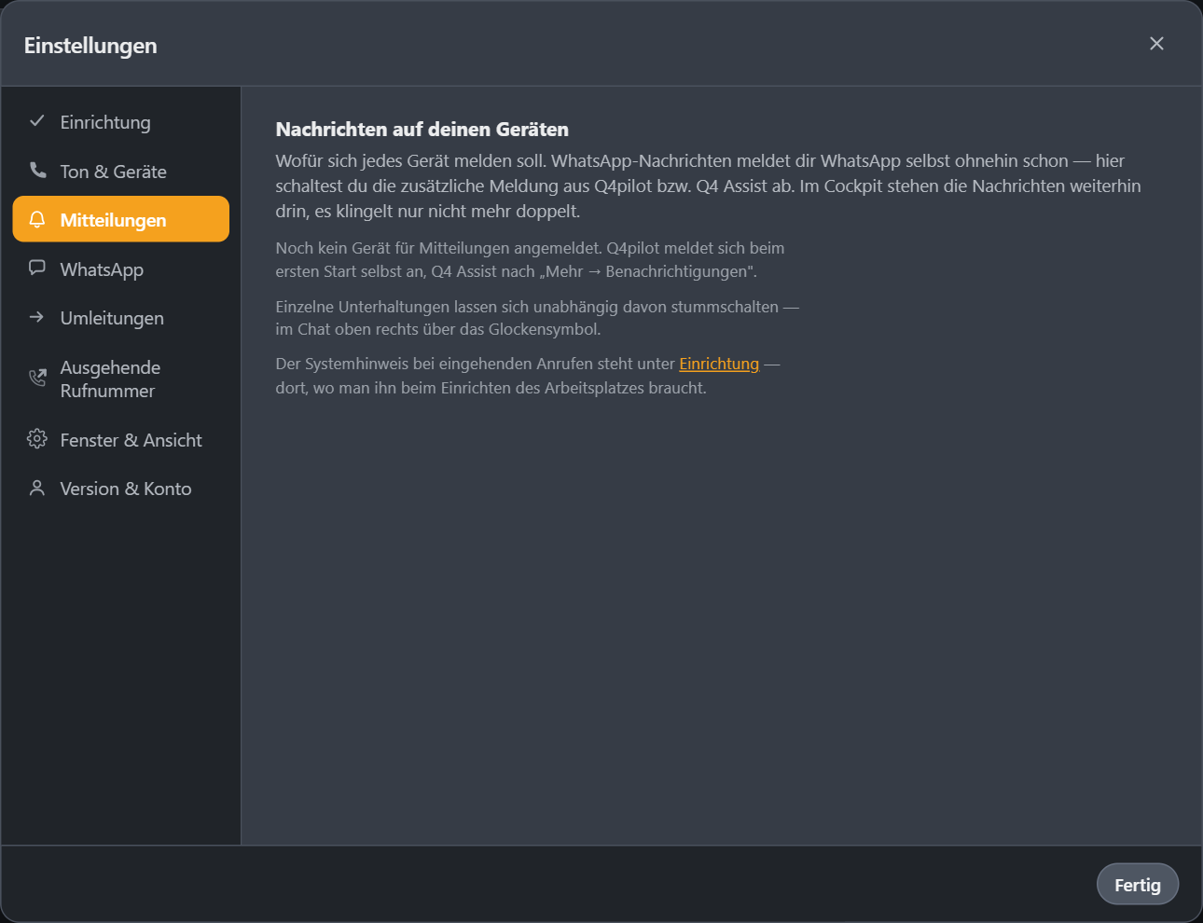Click the person icon for Version & Konto
Image resolution: width=1203 pixels, height=923 pixels.
coord(37,489)
